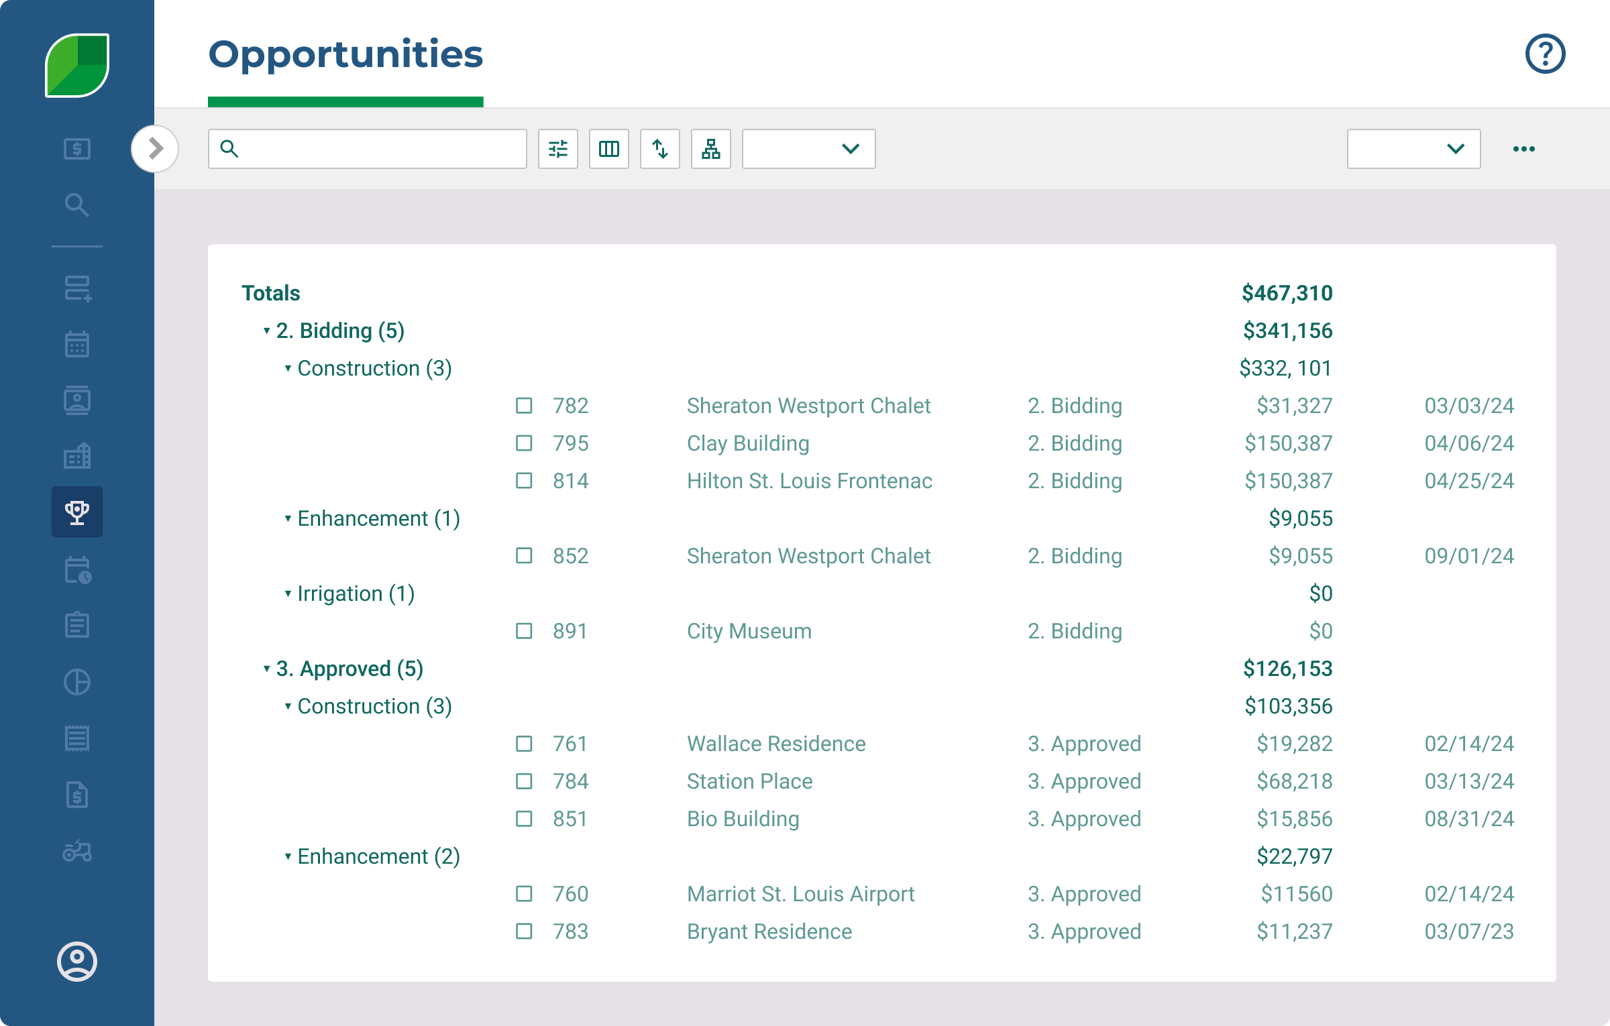The image size is (1610, 1026).
Task: Open the contacts person sidebar icon
Action: [77, 400]
